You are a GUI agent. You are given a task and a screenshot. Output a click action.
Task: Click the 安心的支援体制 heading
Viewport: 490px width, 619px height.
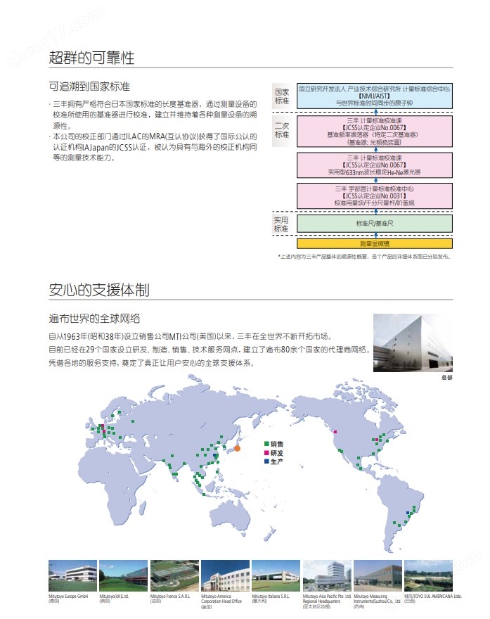point(99,290)
